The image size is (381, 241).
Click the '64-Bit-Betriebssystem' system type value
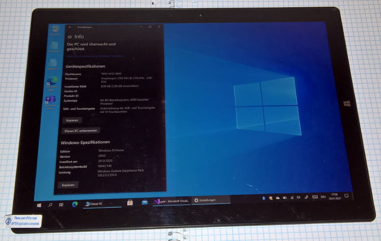124,102
